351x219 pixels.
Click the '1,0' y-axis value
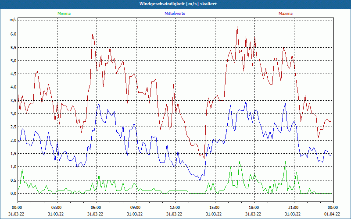click(x=14, y=167)
